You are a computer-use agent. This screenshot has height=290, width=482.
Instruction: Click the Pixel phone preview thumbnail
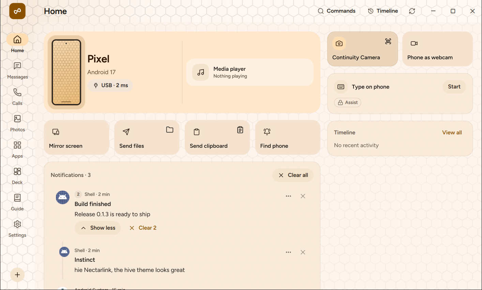coord(66,72)
